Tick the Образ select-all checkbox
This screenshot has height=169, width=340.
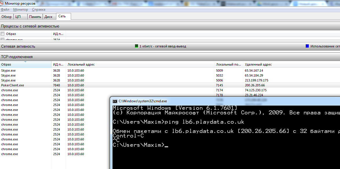pos(3,34)
